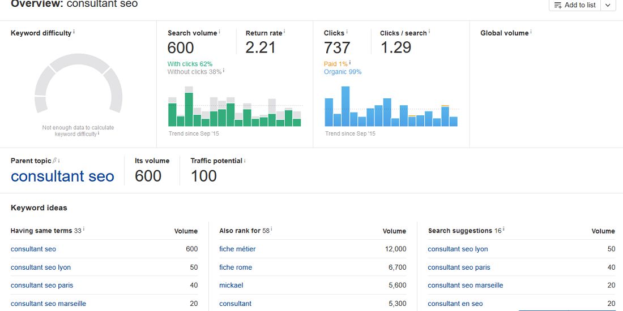
Task: Click the blue clicks trend chart
Action: (391, 106)
